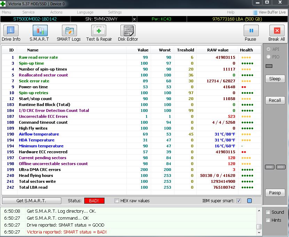Click the RAW value column header
289x237 pixels.
218,50
